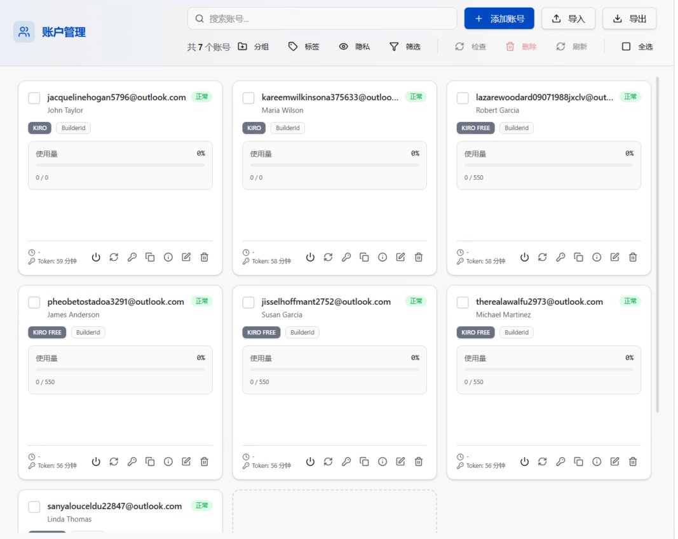Click power icon on kareemwilkinsona375633 card

tap(310, 257)
